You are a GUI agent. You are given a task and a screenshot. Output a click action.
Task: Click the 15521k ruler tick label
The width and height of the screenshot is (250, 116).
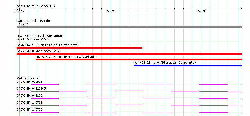click(x=19, y=11)
